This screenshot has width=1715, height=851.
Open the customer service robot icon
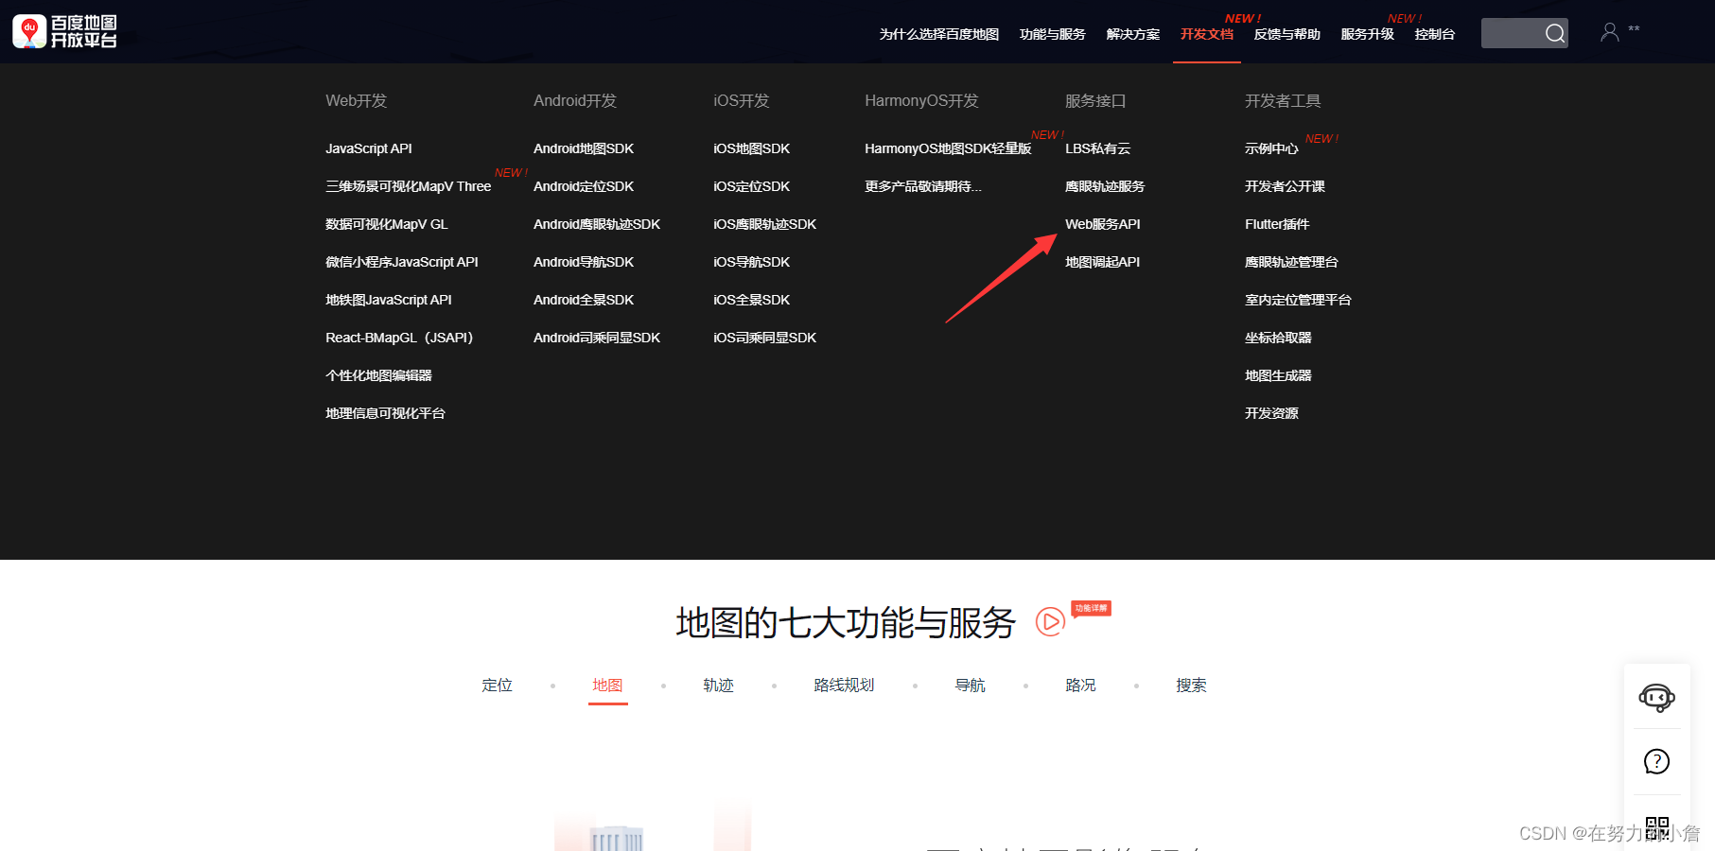click(x=1657, y=698)
